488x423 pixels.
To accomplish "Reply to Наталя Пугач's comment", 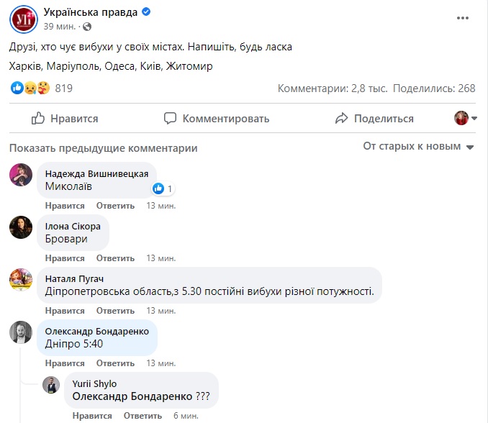I will pyautogui.click(x=115, y=311).
